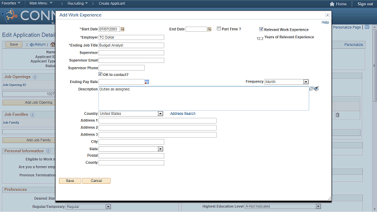Click Save button on Edit Application page

click(x=14, y=45)
